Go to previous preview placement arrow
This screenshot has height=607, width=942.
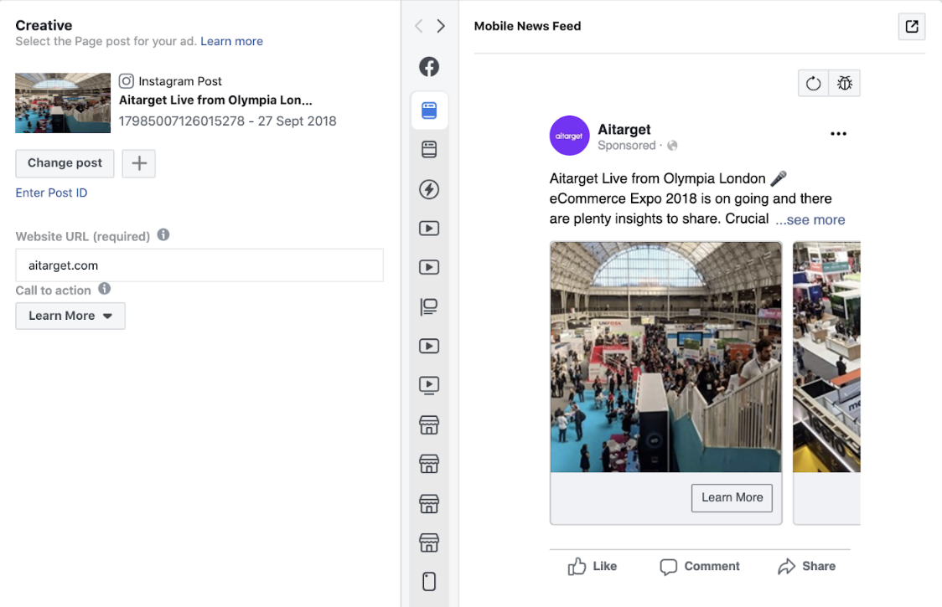coord(419,26)
